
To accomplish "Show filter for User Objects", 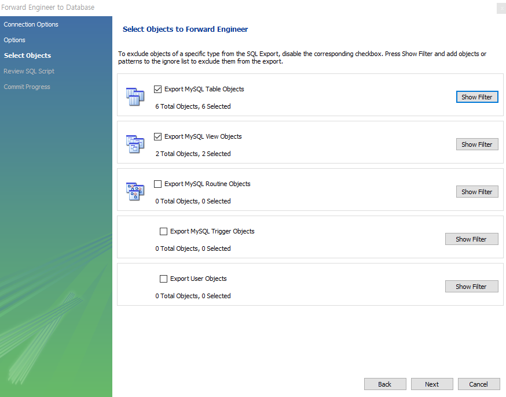I will (x=471, y=286).
